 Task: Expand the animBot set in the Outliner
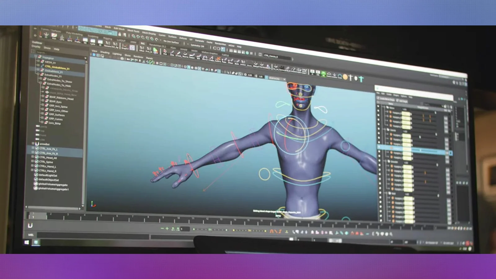coord(33,143)
